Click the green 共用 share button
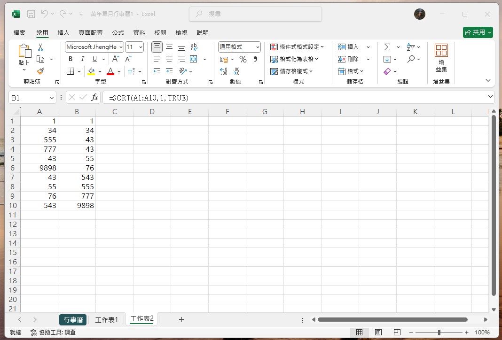The width and height of the screenshot is (502, 340). coord(478,32)
